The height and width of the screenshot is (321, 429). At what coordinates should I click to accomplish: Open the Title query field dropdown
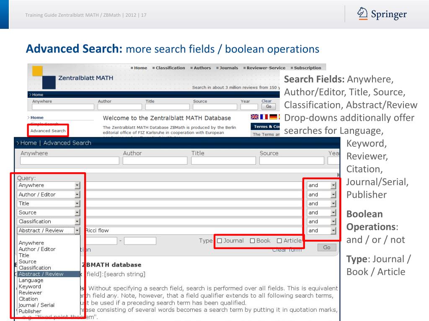pos(78,204)
